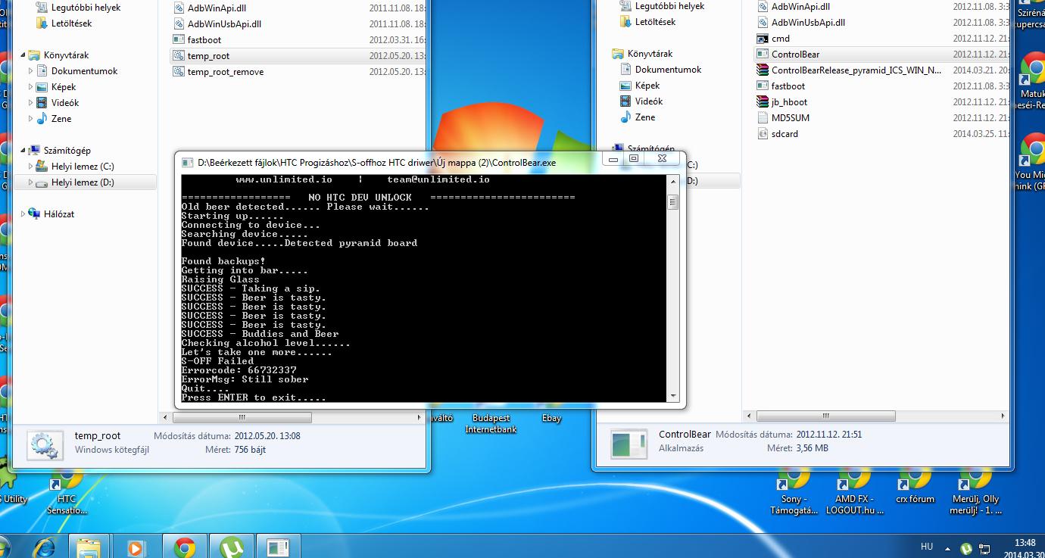Click temp_root thumbnail in details pane
1045x558 pixels.
[x=45, y=445]
